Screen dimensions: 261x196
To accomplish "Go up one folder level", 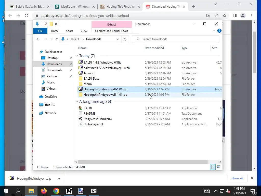I will (x=57, y=39).
